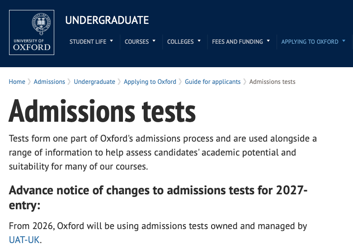Screen dimensions: 353x248
Task: Go to Applying to Oxford breadcrumb
Action: pyautogui.click(x=150, y=82)
